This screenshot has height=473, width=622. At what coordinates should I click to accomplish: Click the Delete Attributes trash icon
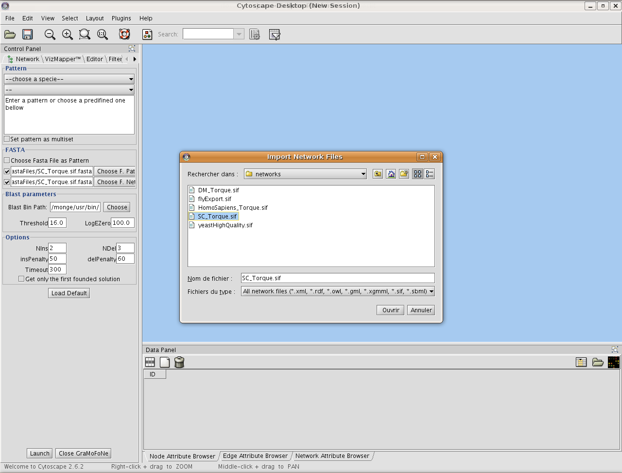pyautogui.click(x=179, y=362)
